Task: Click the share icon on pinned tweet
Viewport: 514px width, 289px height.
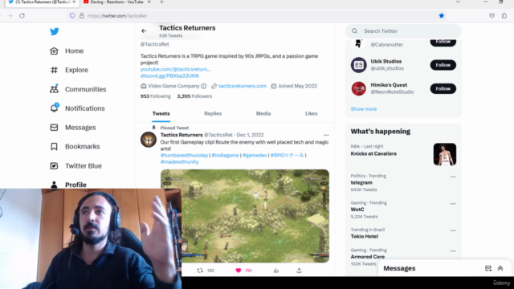Action: [x=299, y=271]
